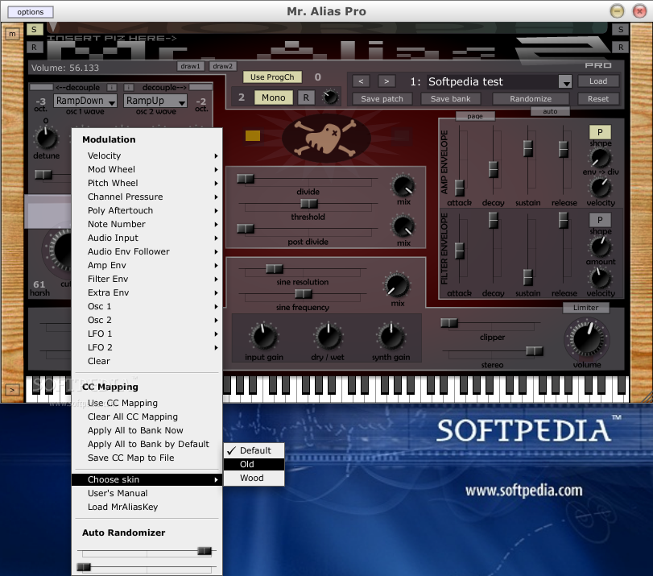Click the pirate skull logo
This screenshot has height=576, width=653.
click(x=327, y=139)
